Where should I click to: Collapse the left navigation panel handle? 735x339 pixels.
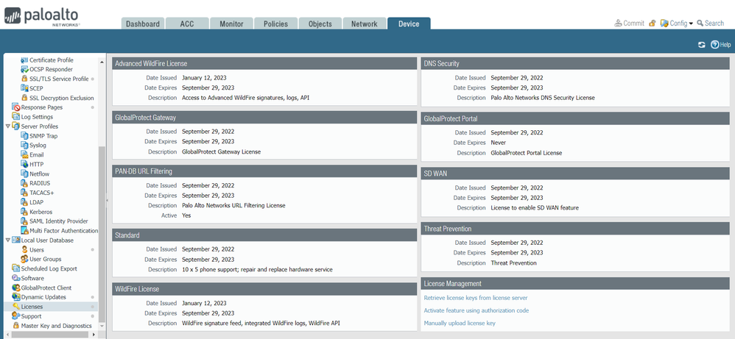point(107,200)
